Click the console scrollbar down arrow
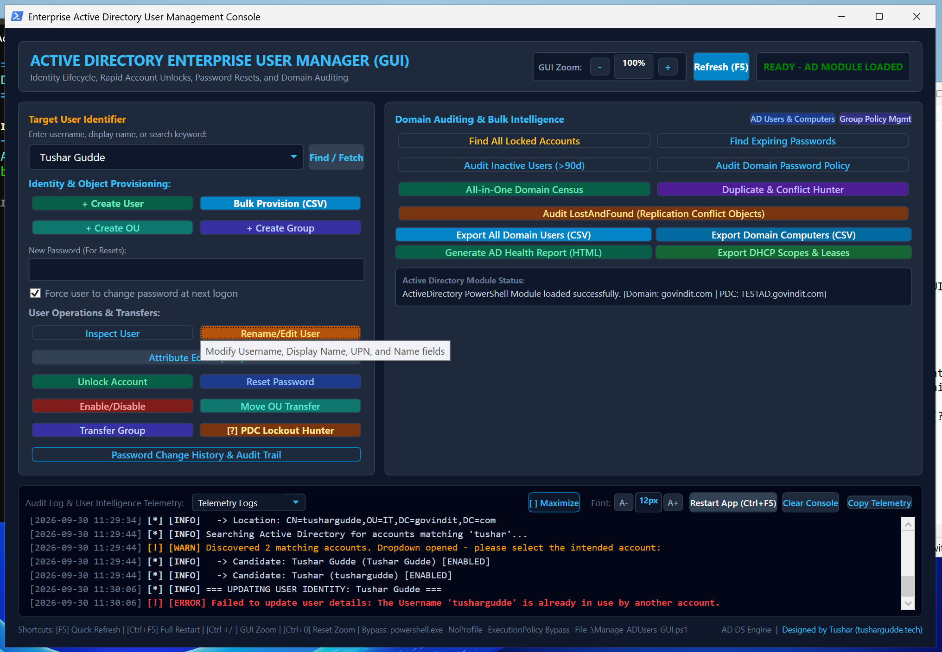The image size is (942, 652). pyautogui.click(x=908, y=603)
